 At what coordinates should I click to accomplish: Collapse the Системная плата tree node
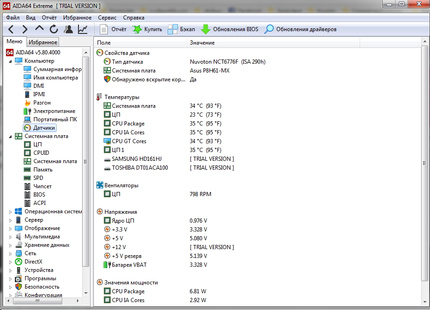point(11,136)
